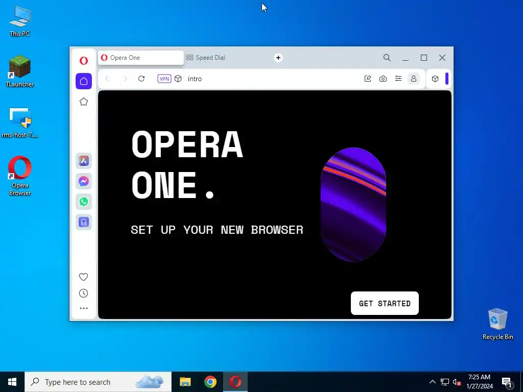Expand the hidden system tray icons
523x392 pixels.
tap(432, 382)
